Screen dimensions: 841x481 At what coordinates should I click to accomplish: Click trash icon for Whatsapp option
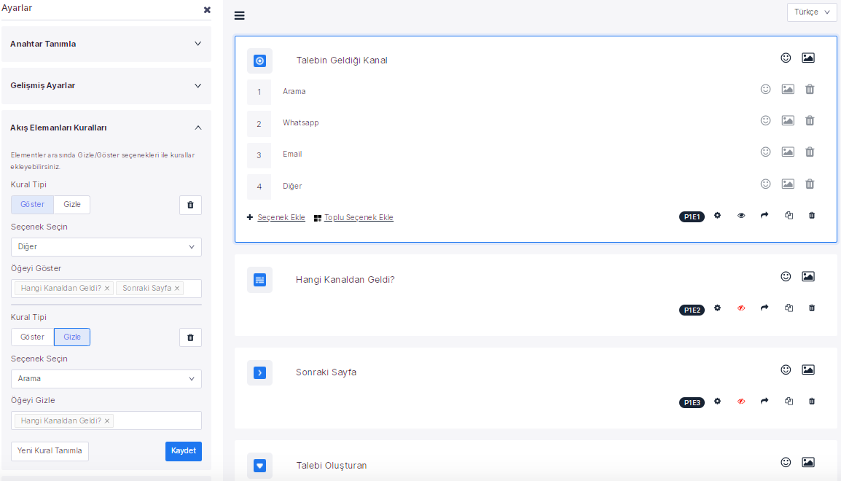810,121
